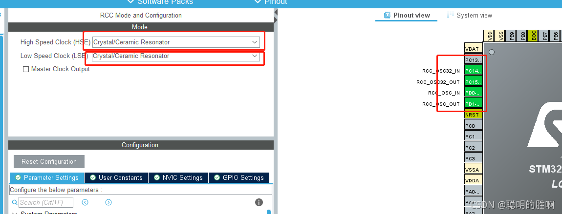Switch to Pinout view tab
The width and height of the screenshot is (562, 214).
click(x=407, y=16)
